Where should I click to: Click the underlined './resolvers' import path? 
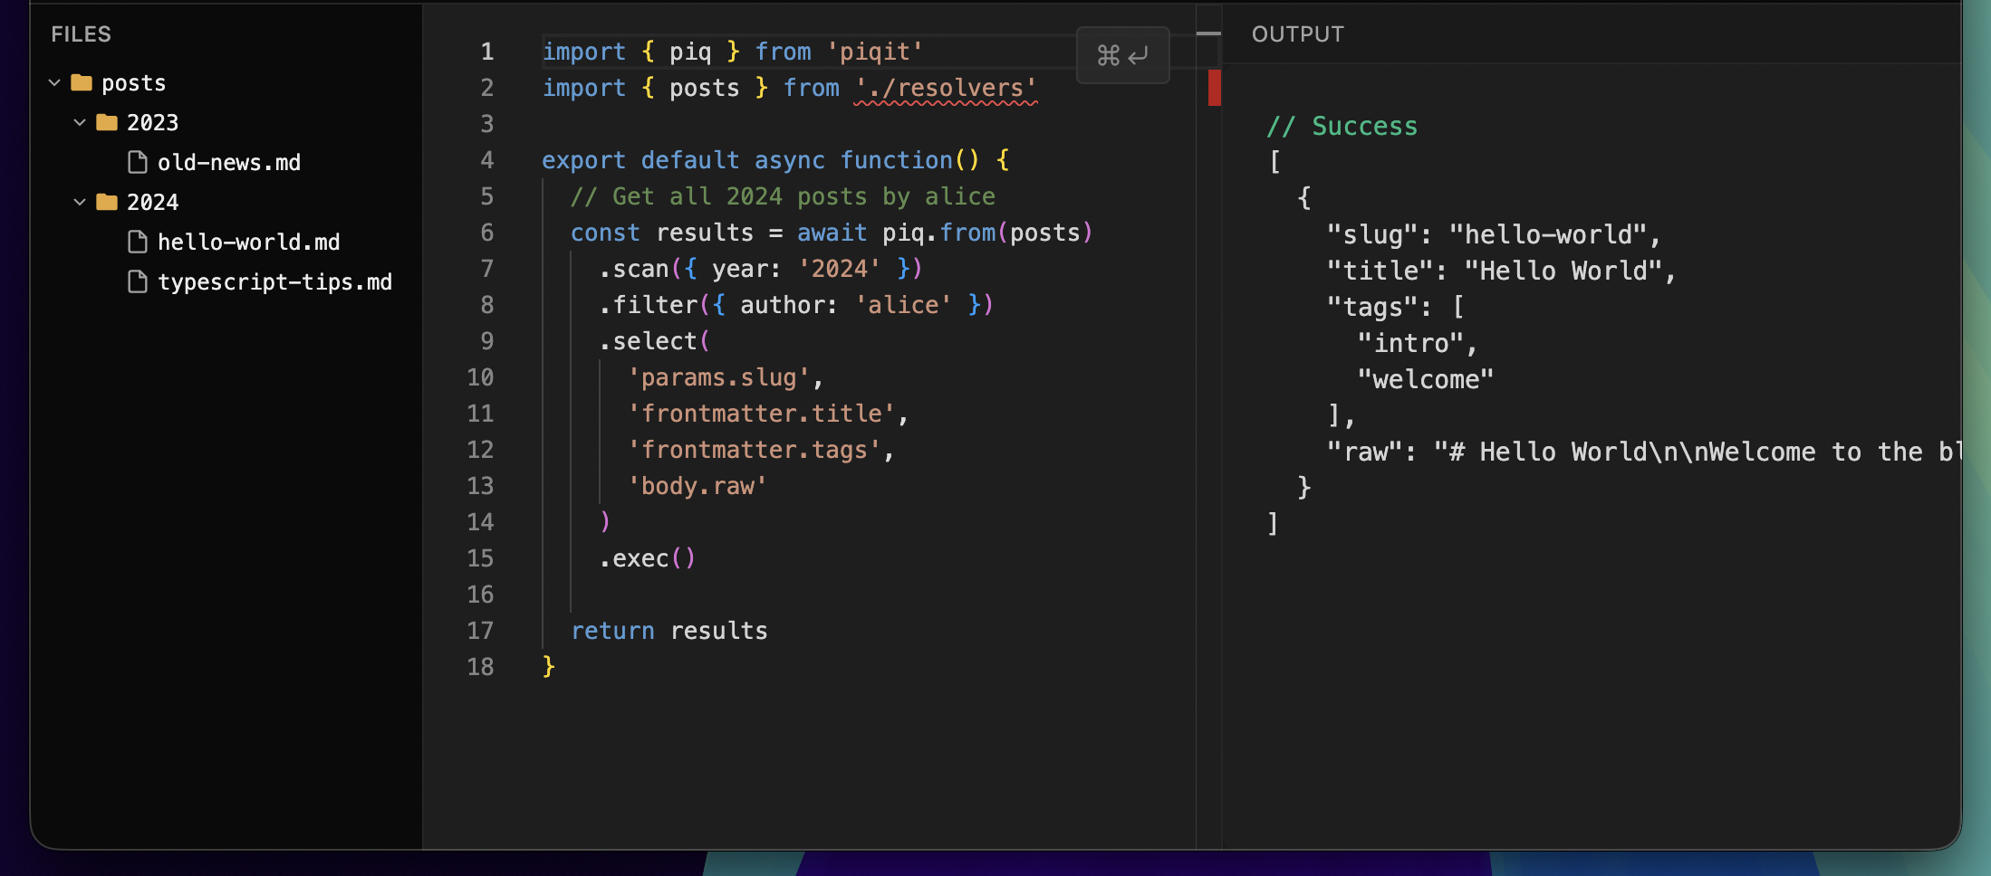point(946,89)
